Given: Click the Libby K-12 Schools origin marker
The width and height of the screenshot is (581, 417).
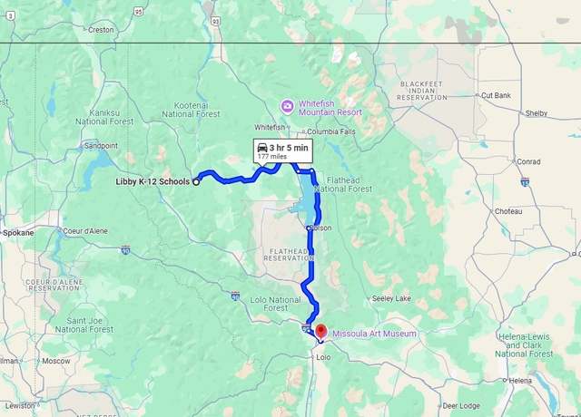Looking at the screenshot, I should (x=196, y=182).
